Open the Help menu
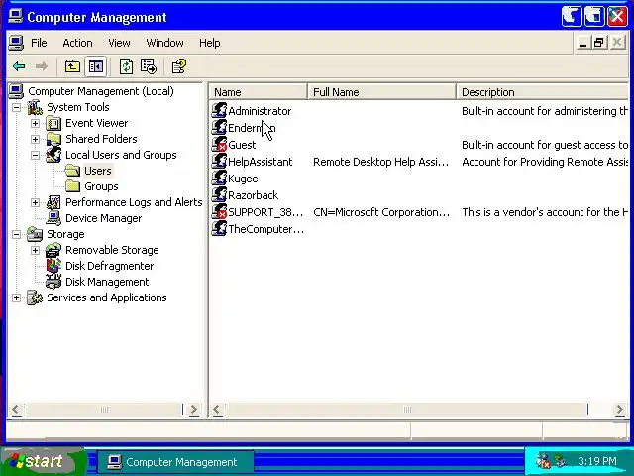634x476 pixels. [x=209, y=43]
